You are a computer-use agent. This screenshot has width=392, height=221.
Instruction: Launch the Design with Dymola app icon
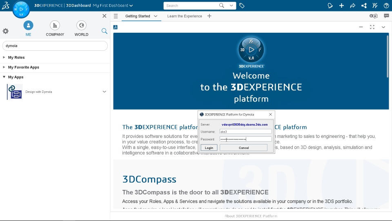15,92
